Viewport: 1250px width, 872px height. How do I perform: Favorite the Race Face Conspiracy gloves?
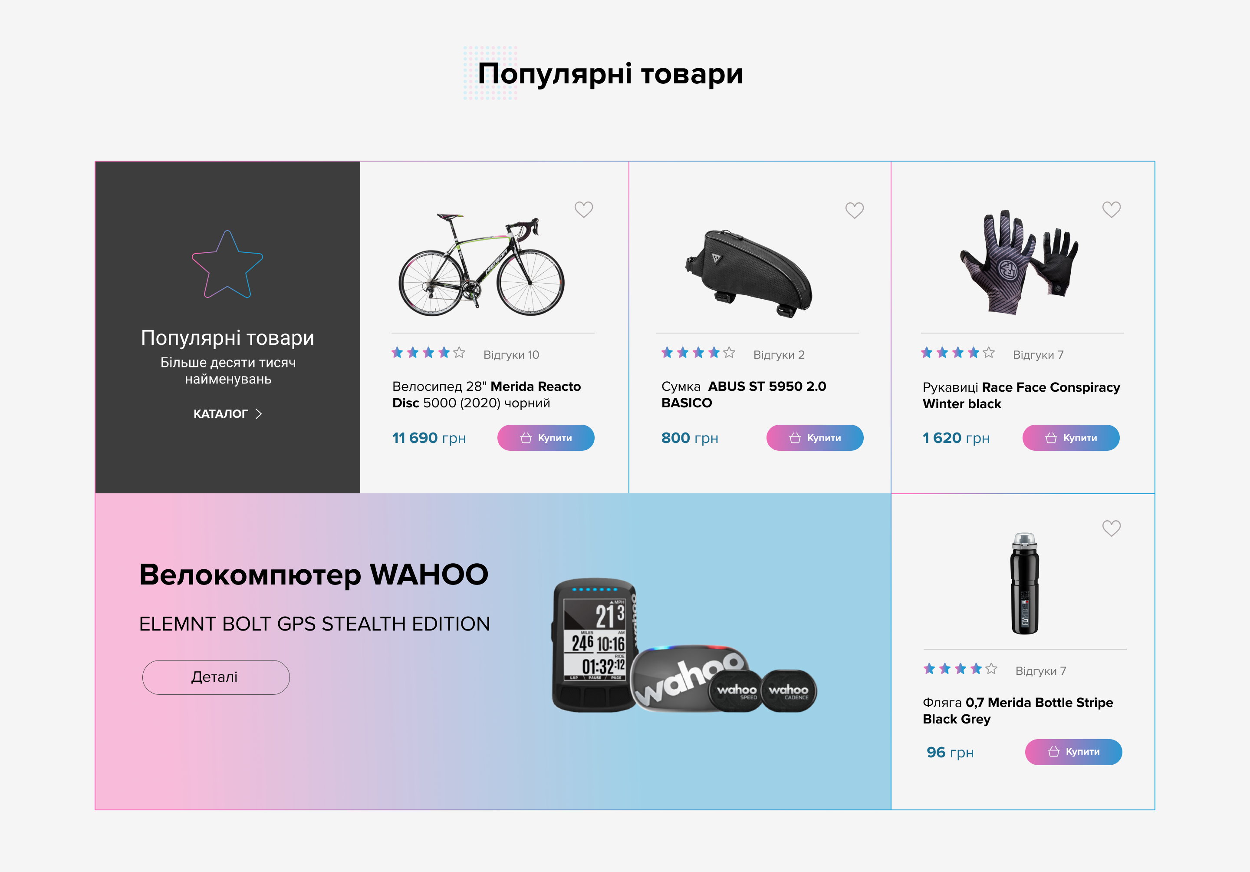[x=1111, y=210]
